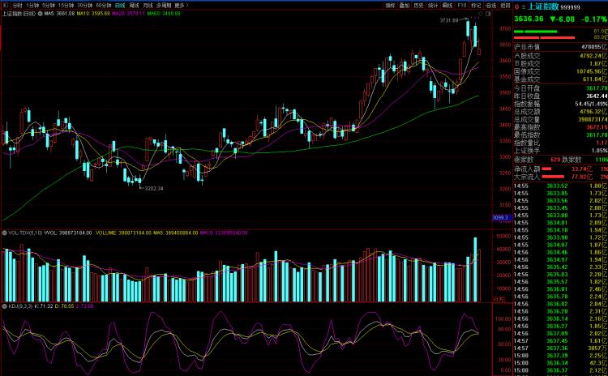Click the diamond icon at chart top-right
The height and width of the screenshot is (376, 608).
pyautogui.click(x=481, y=14)
